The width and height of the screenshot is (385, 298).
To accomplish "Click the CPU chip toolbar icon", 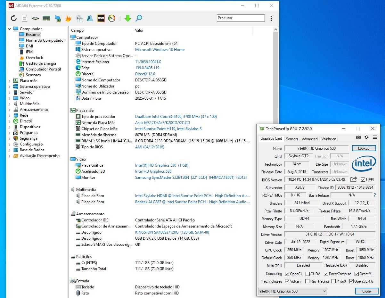I will 35,18.
